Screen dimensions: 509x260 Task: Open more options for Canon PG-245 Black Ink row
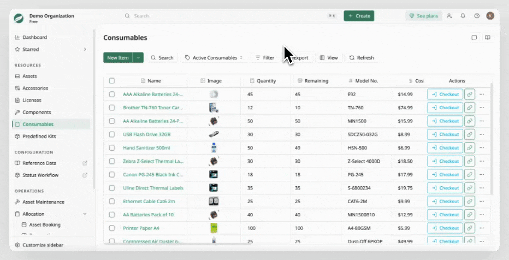point(482,174)
